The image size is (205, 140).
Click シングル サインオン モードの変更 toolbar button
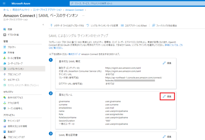point(102,25)
